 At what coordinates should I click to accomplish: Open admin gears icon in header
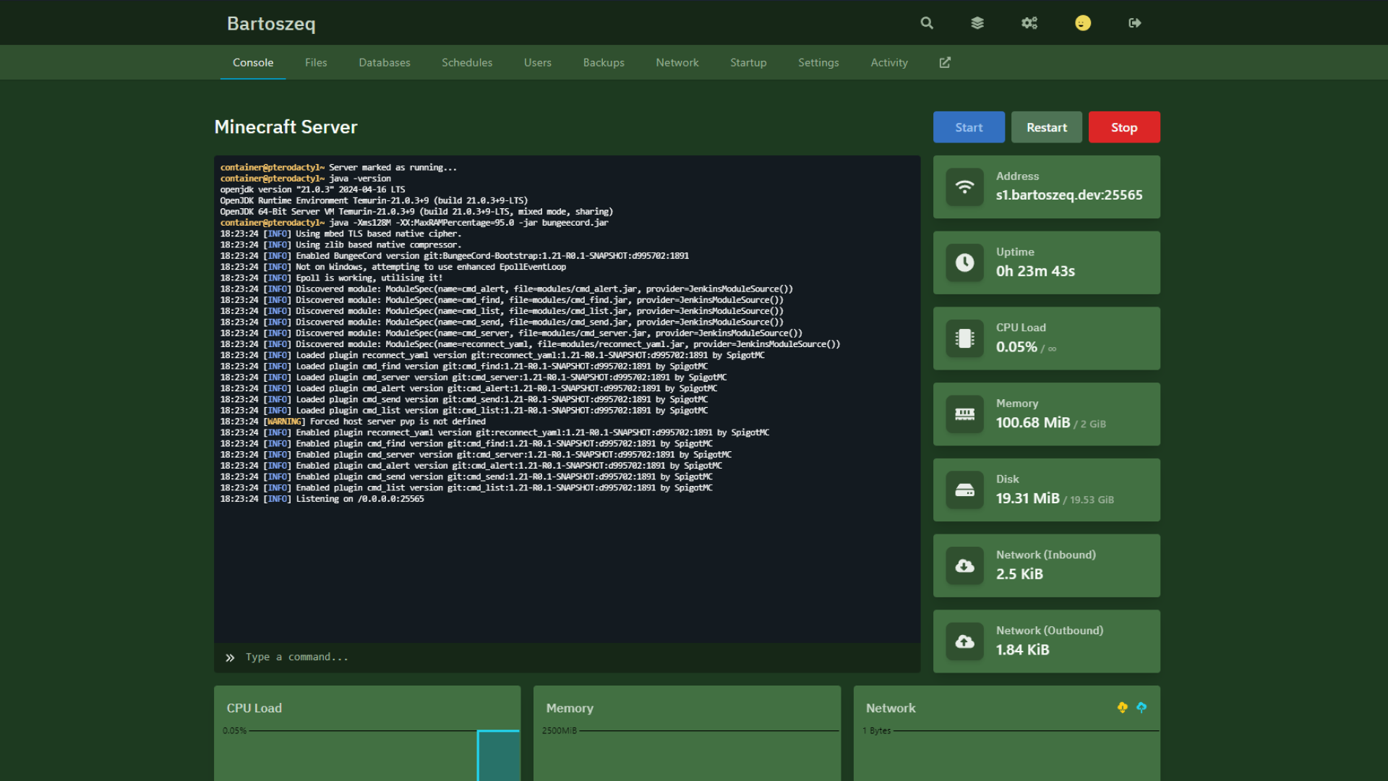point(1029,23)
